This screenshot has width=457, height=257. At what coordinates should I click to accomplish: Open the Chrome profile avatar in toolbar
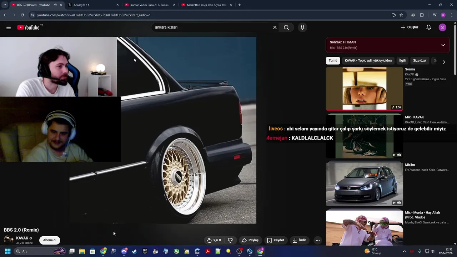click(x=443, y=15)
